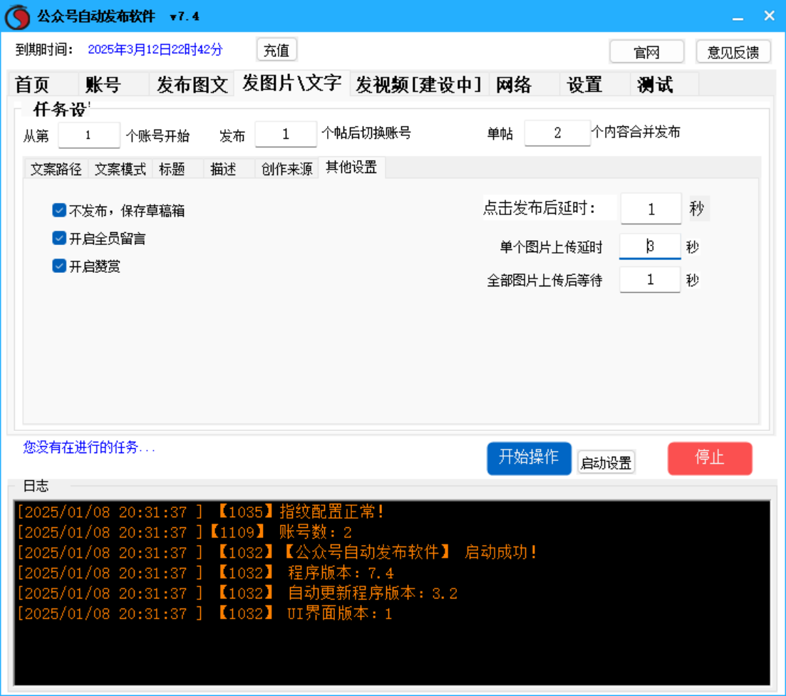
Task: Open the 发视频[建设中] tab
Action: point(419,84)
